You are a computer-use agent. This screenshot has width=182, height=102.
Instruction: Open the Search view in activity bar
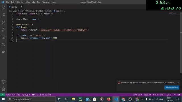click(x=3, y=15)
